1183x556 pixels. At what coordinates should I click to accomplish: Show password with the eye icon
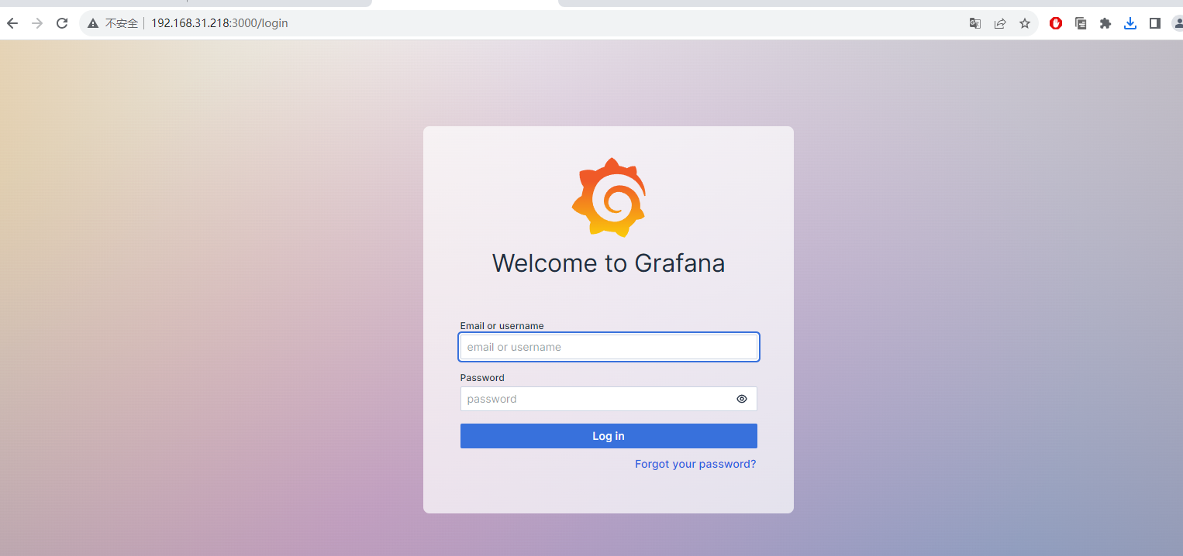tap(741, 399)
